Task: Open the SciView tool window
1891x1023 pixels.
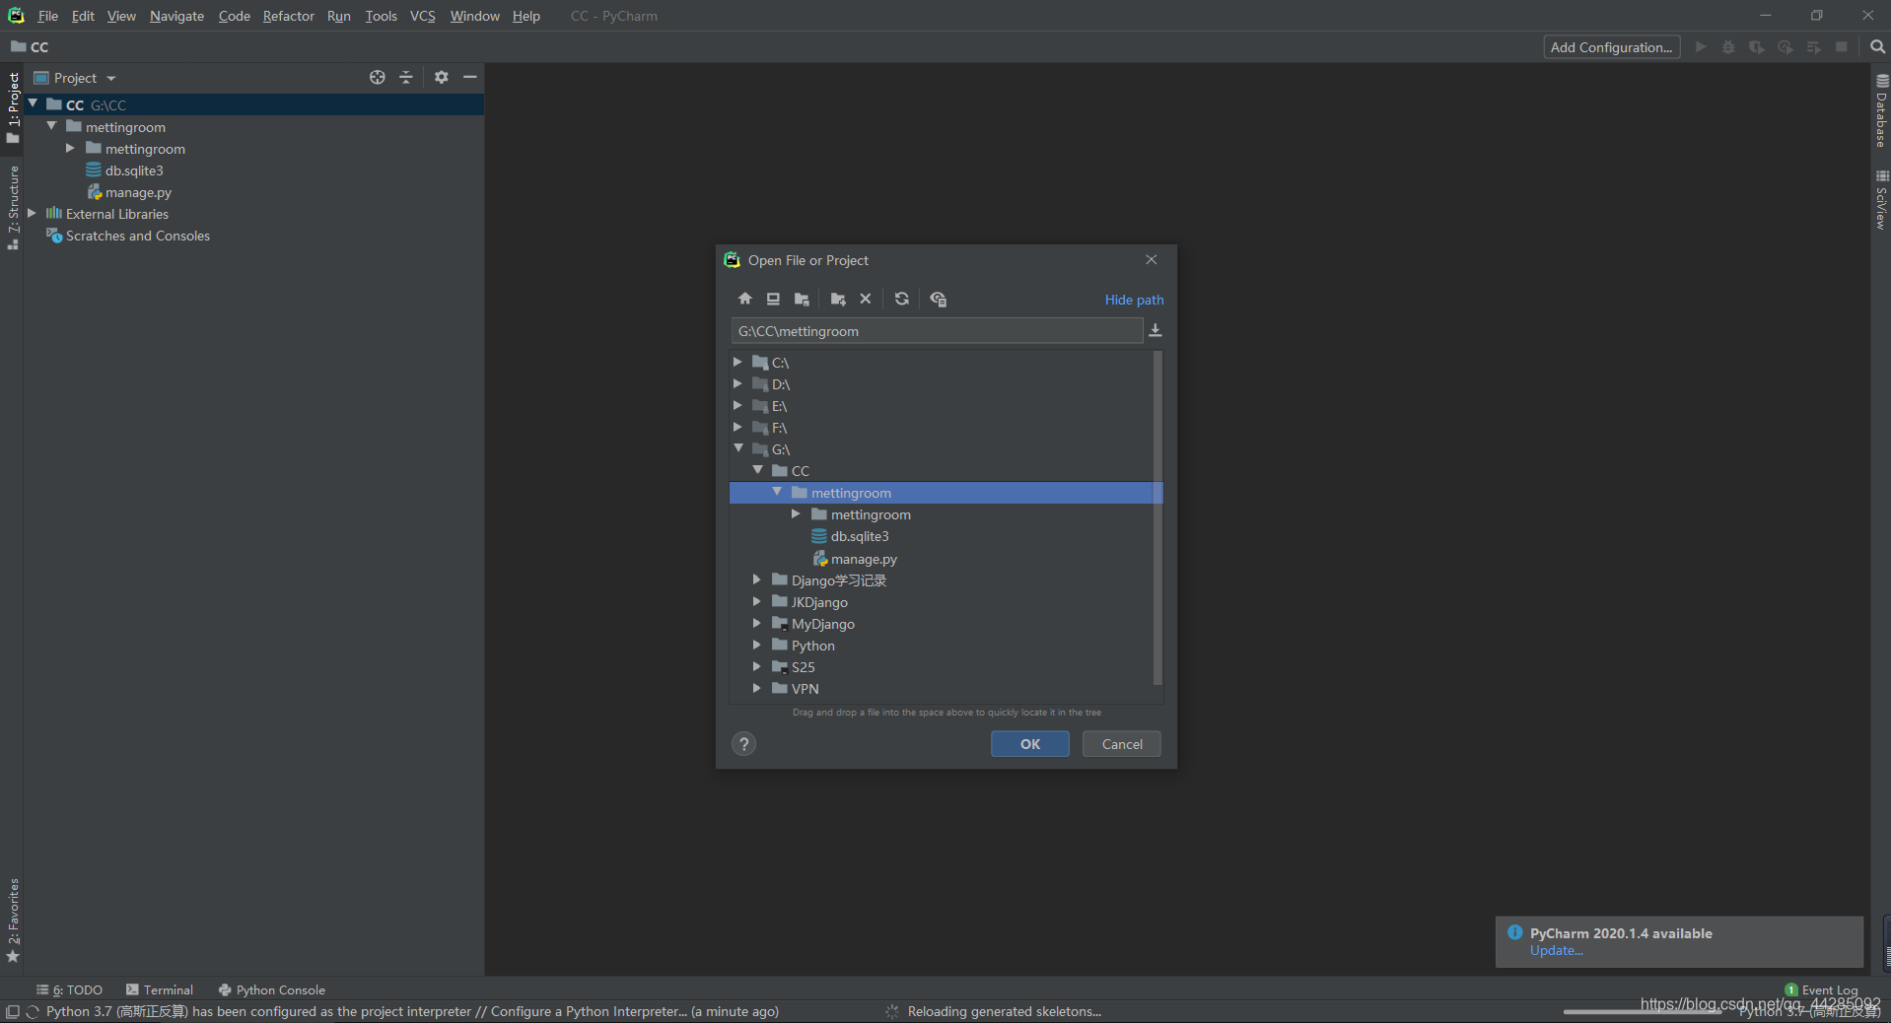Action: [x=1881, y=201]
